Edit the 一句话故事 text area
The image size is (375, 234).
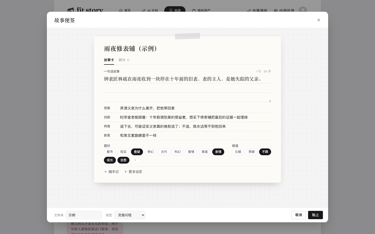[x=187, y=88]
